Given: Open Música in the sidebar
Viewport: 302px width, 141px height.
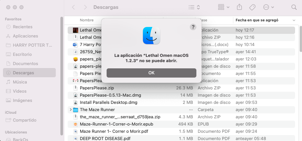Looking at the screenshot, I should 29,82.
